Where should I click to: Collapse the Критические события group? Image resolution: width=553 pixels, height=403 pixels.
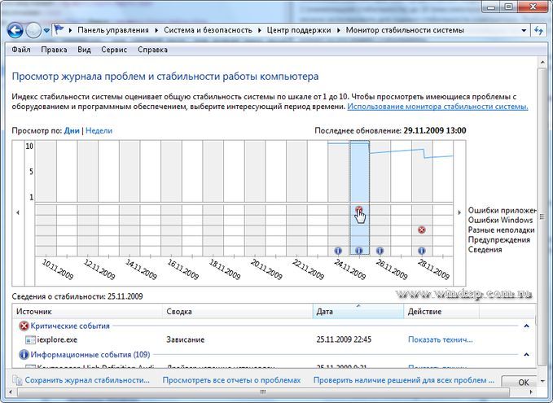point(526,326)
